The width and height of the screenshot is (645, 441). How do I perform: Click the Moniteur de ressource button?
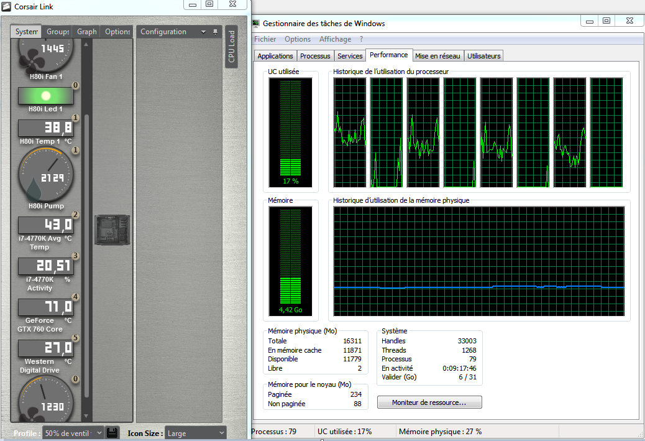pyautogui.click(x=429, y=402)
